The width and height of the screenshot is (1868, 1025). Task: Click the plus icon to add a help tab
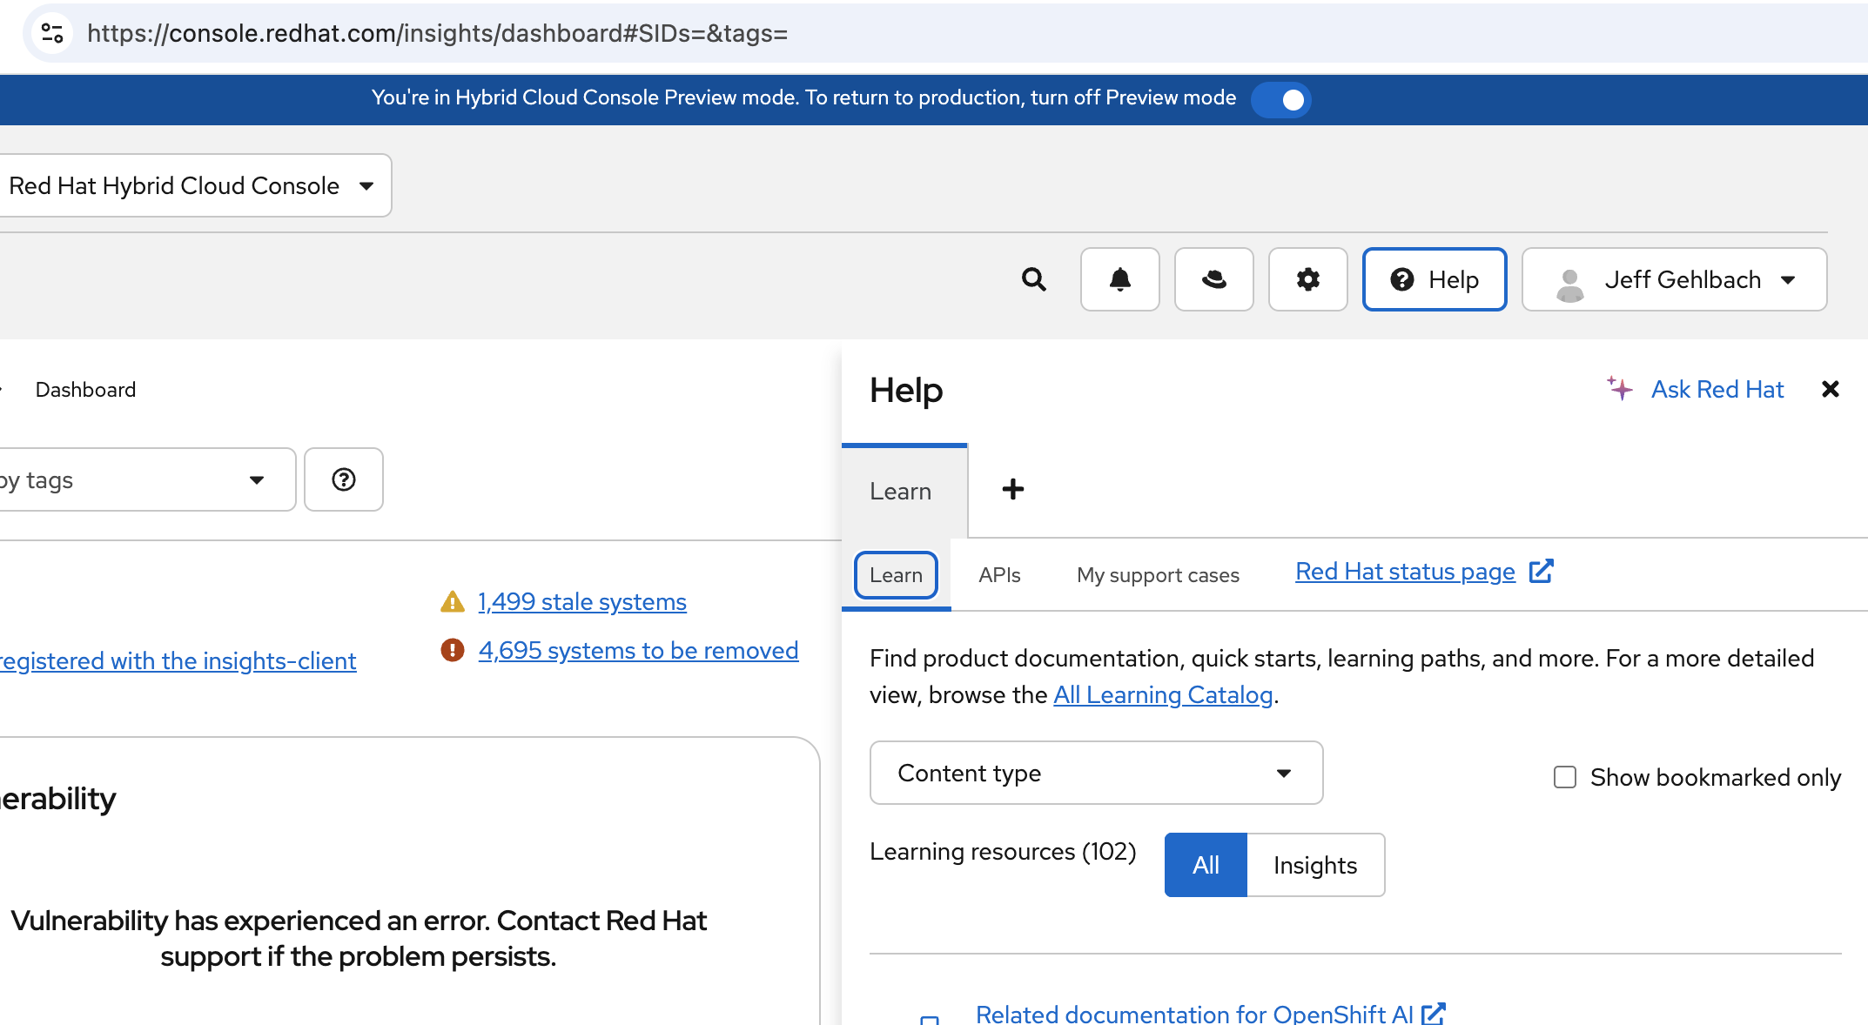point(1012,489)
